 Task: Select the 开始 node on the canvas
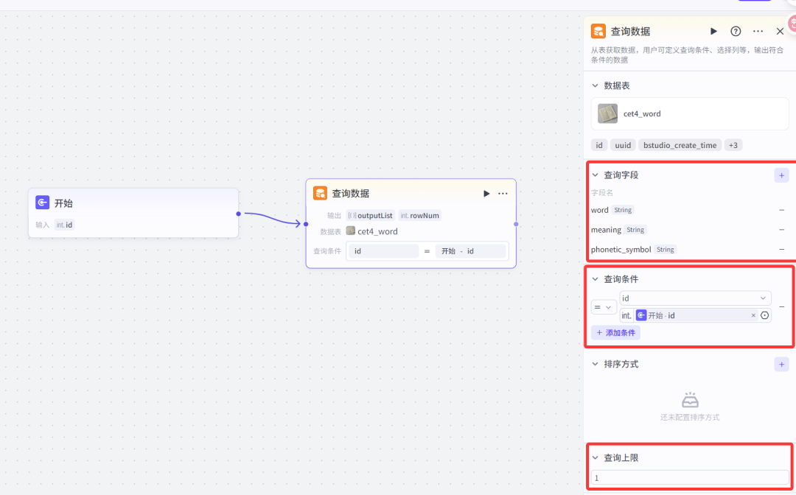point(133,203)
